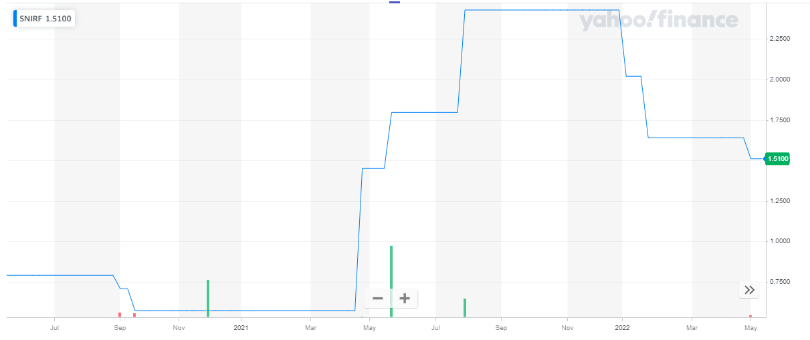Click the zoom in plus button
Screen dimensions: 810x340
pyautogui.click(x=405, y=298)
